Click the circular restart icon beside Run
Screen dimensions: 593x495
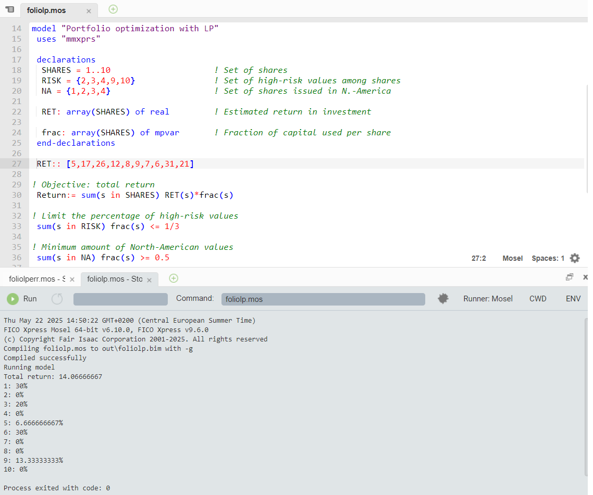57,299
